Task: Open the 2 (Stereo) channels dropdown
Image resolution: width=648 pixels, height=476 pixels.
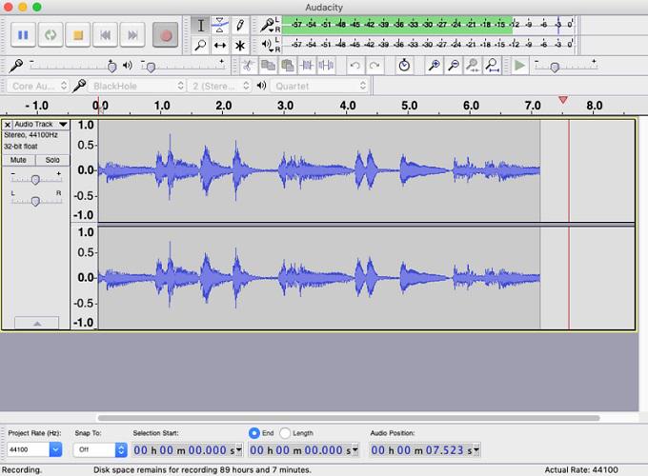Action: [x=219, y=86]
